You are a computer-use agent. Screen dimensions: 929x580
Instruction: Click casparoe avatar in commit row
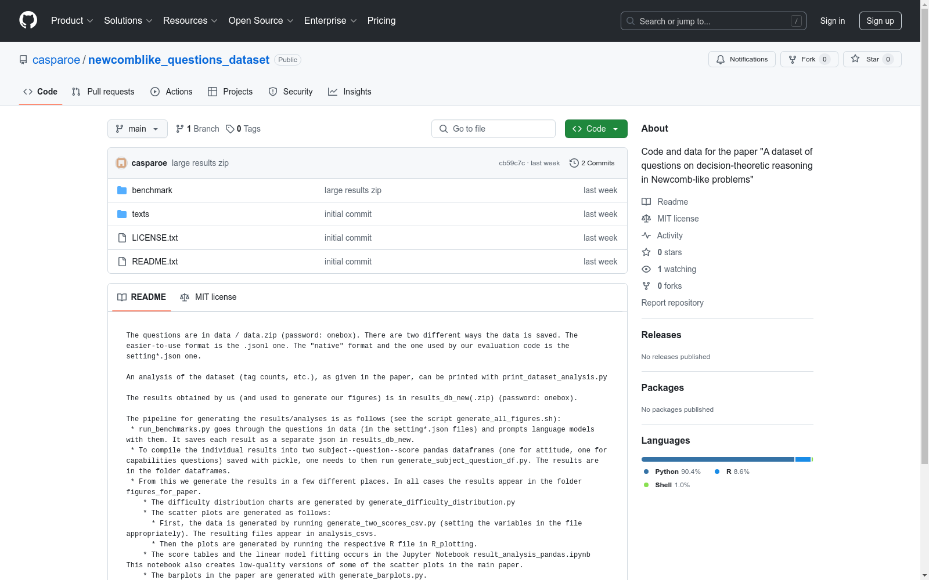coord(121,163)
